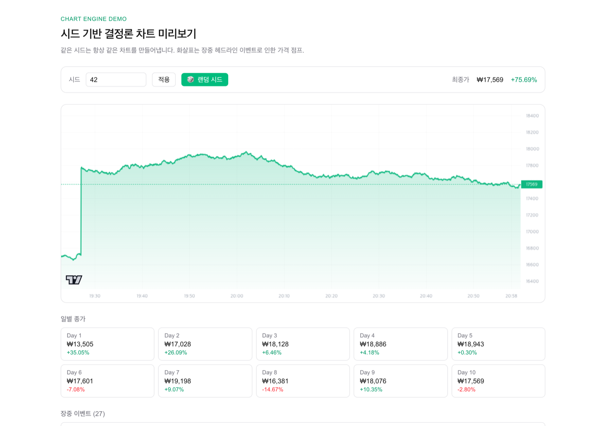
Task: Select the Day 10 card ₩17,569
Action: tap(498, 381)
